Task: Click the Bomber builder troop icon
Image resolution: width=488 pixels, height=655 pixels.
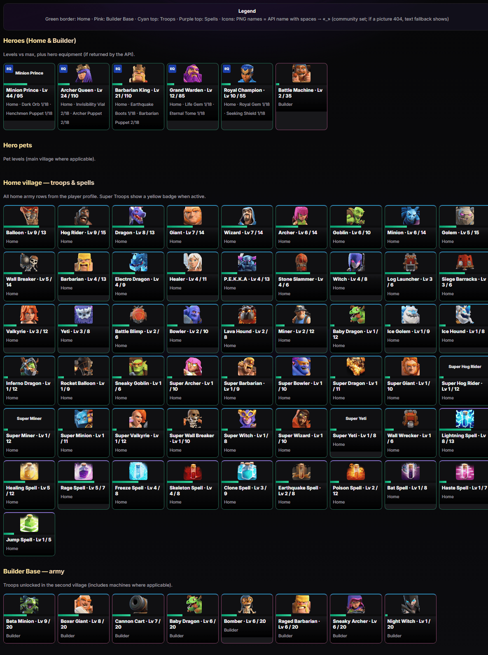Action: 247,604
